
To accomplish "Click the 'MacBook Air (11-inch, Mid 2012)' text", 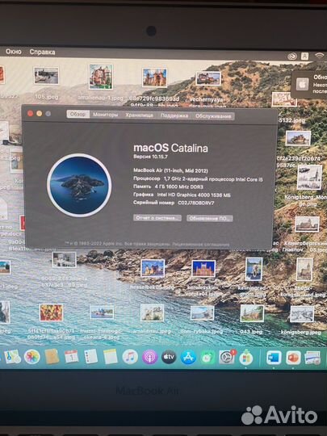I will click(x=170, y=170).
